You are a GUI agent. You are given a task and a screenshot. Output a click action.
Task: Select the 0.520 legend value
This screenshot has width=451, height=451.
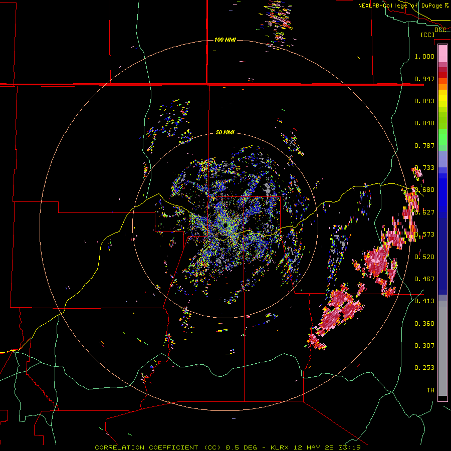coord(424,257)
